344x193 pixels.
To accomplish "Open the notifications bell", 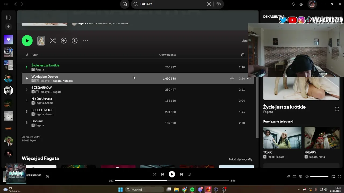I will pyautogui.click(x=293, y=4).
